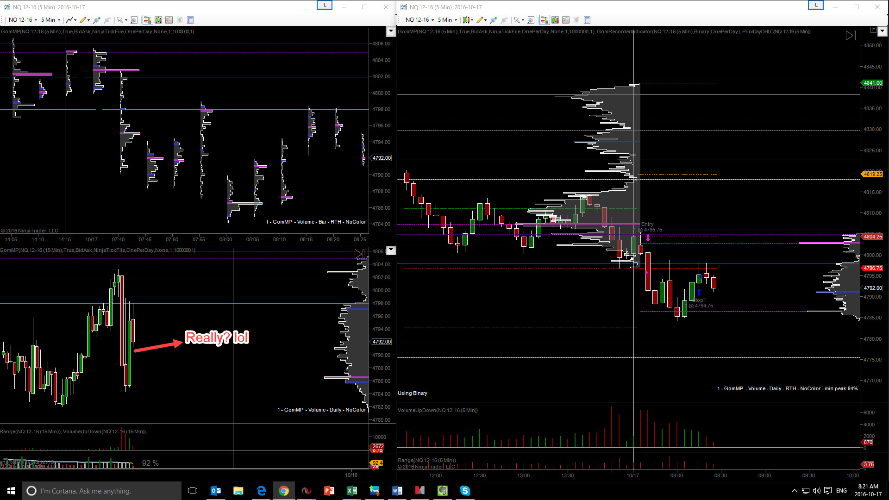The image size is (889, 500).
Task: Open the 5 Min interval dropdown in left window
Action: coord(50,20)
